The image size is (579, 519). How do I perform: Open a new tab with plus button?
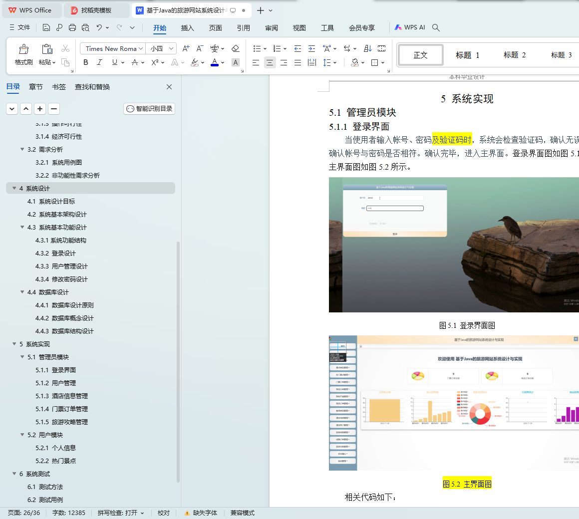[261, 10]
